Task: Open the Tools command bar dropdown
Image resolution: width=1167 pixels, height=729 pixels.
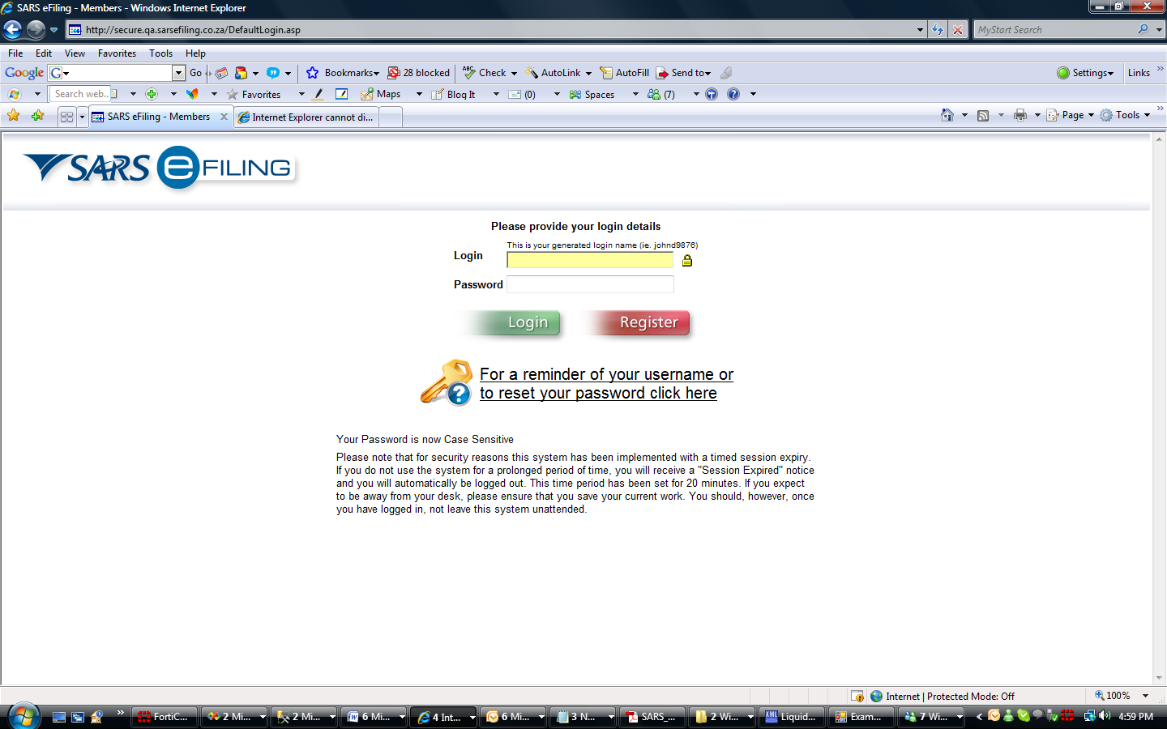Action: tap(1147, 115)
